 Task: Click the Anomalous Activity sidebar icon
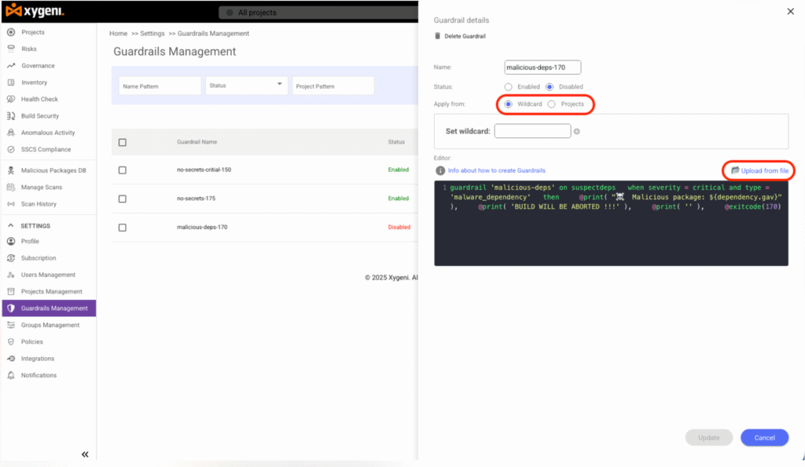11,133
